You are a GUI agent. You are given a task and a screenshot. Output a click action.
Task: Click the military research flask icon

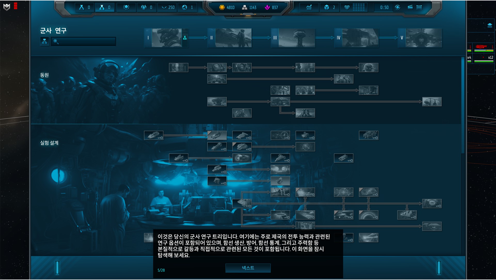coord(102,7)
